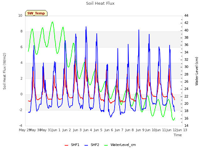Click the 30 right y-axis tick label
Screen dimensions: 201x151
pyautogui.click(x=186, y=67)
